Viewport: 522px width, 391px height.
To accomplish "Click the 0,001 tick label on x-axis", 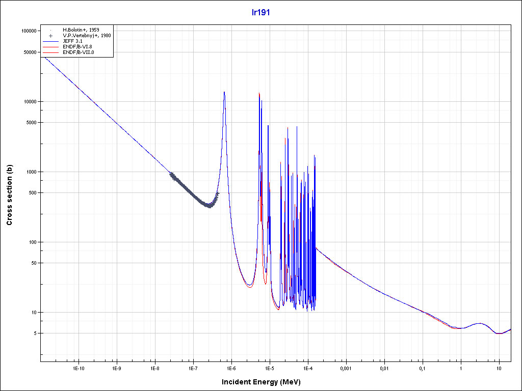I will pos(346,368).
